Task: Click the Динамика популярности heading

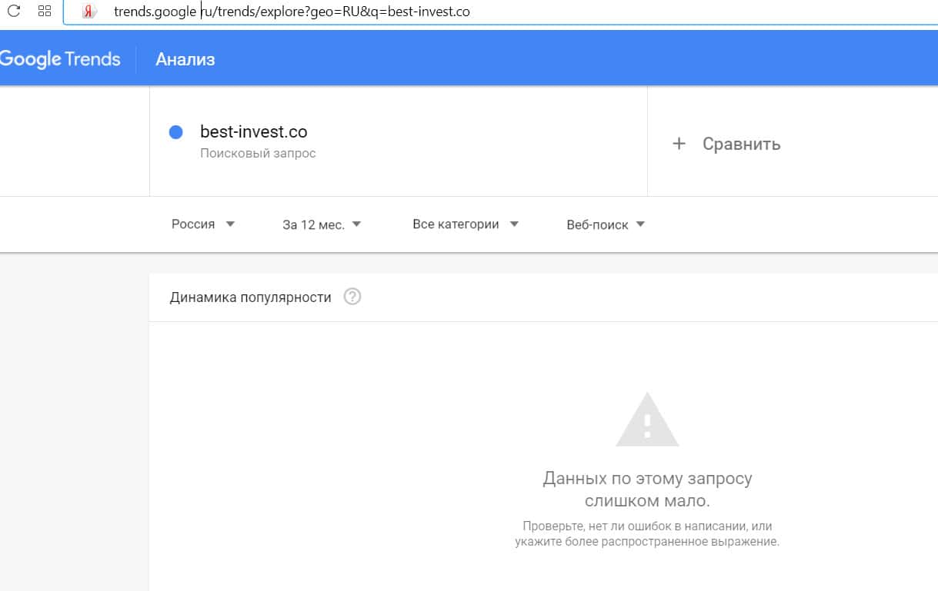Action: 250,297
